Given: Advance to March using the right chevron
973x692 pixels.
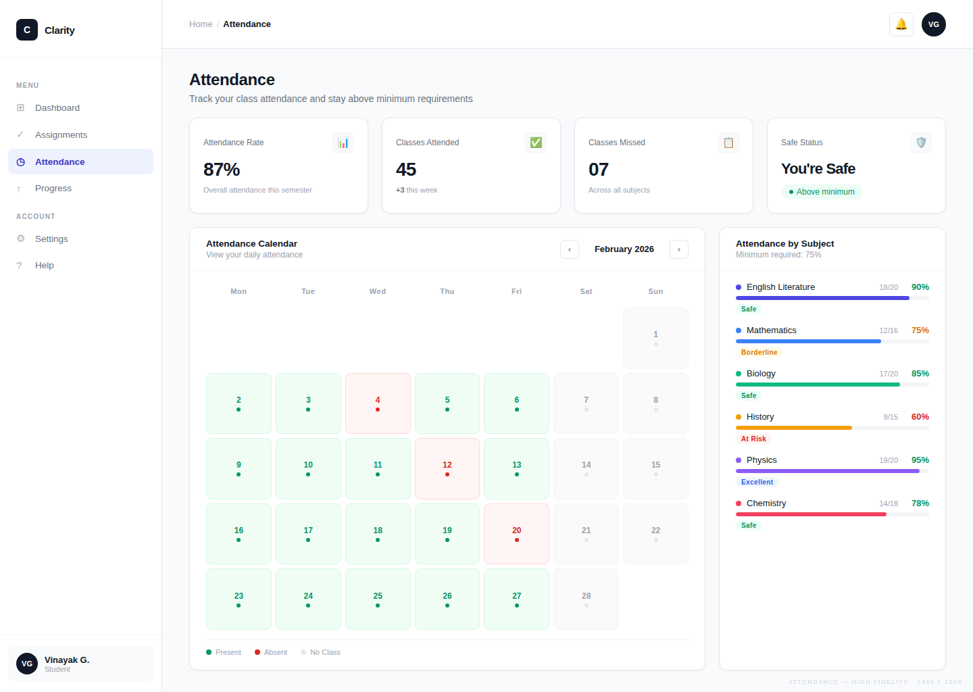Looking at the screenshot, I should click(x=679, y=249).
